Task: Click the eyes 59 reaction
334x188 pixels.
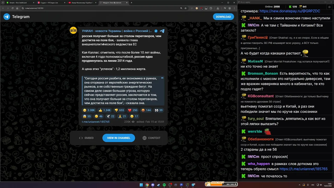Action: [x=158, y=110]
